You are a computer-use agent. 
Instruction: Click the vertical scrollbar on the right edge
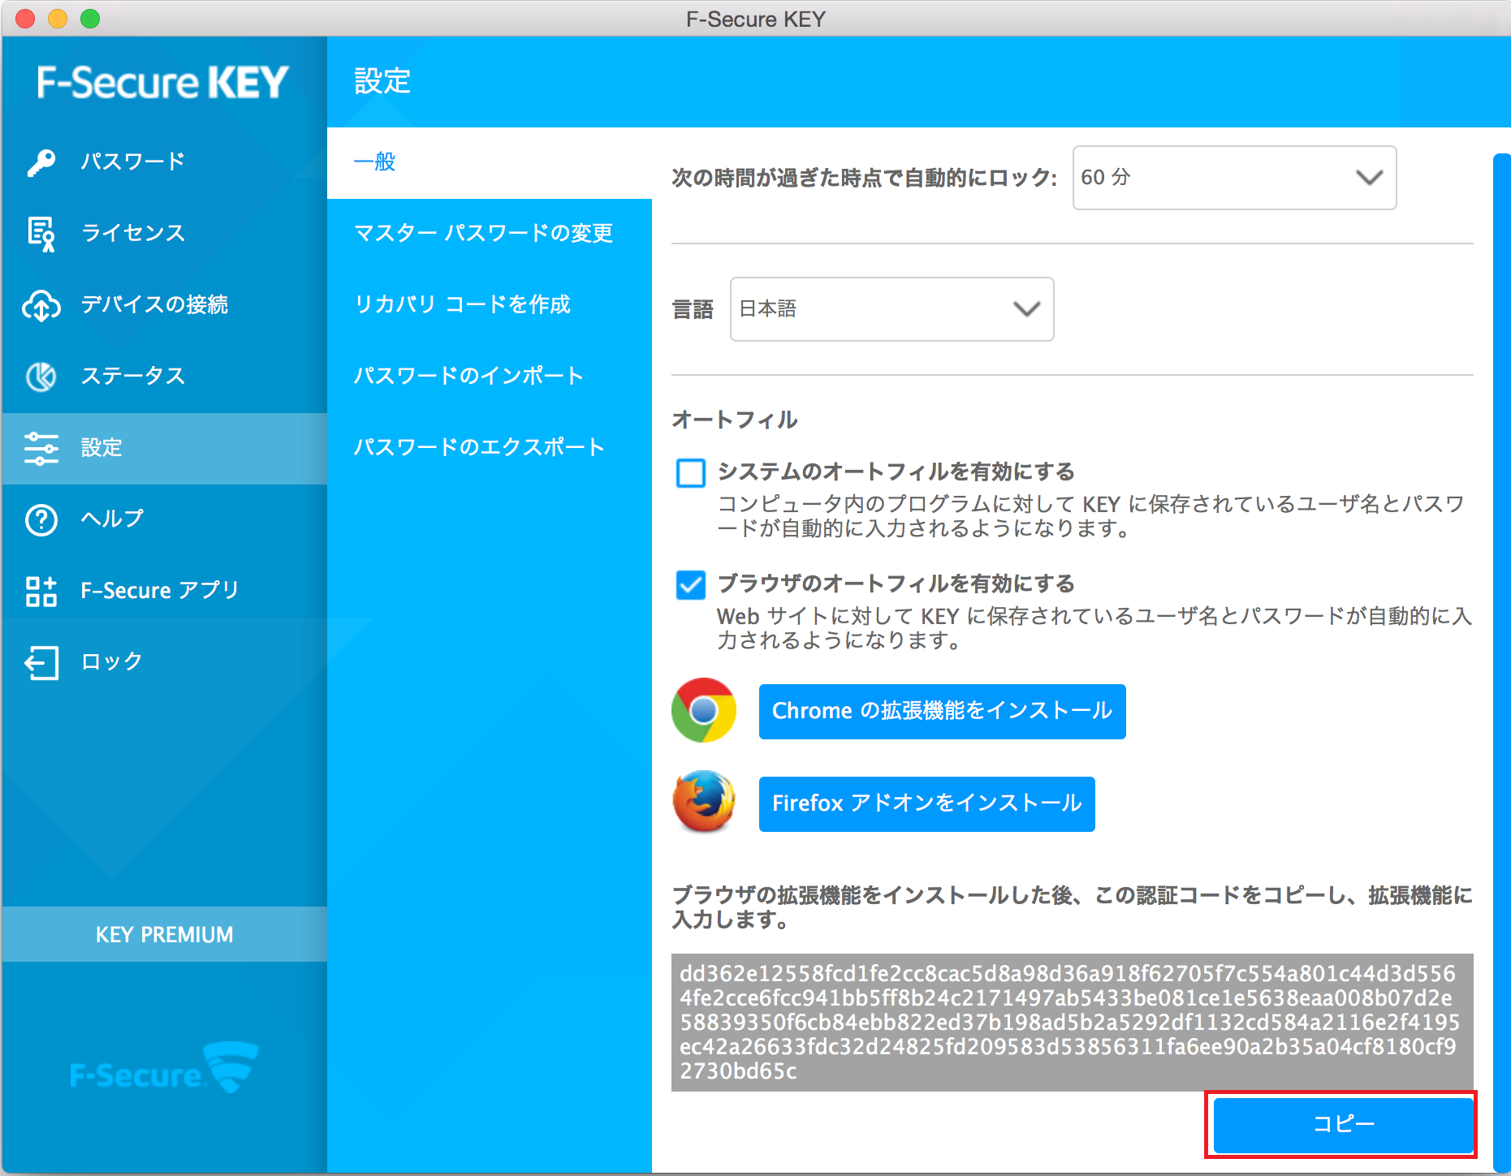tap(1501, 661)
